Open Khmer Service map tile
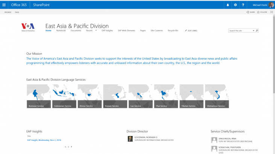 [x=90, y=96]
